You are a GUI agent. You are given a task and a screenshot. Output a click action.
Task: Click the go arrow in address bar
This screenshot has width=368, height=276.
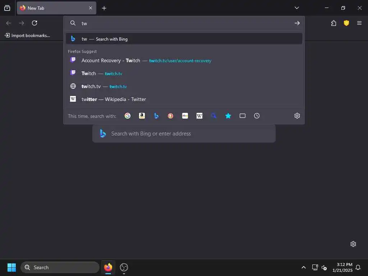[297, 23]
